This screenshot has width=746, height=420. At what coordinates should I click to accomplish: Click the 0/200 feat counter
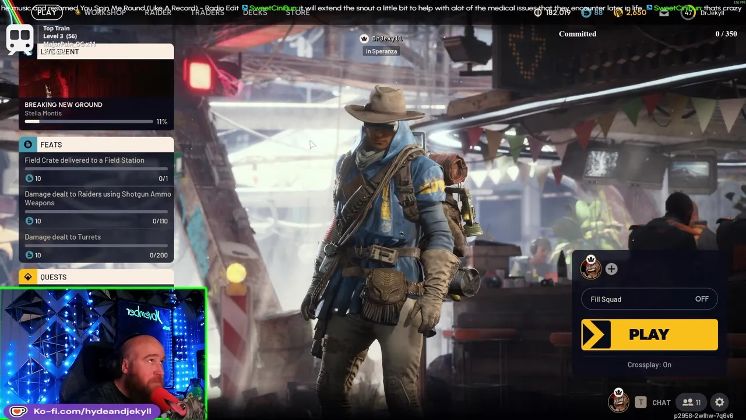tap(159, 255)
